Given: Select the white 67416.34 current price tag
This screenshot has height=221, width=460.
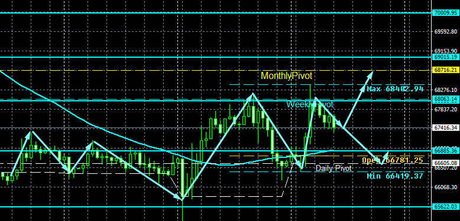Looking at the screenshot, I should [x=446, y=128].
